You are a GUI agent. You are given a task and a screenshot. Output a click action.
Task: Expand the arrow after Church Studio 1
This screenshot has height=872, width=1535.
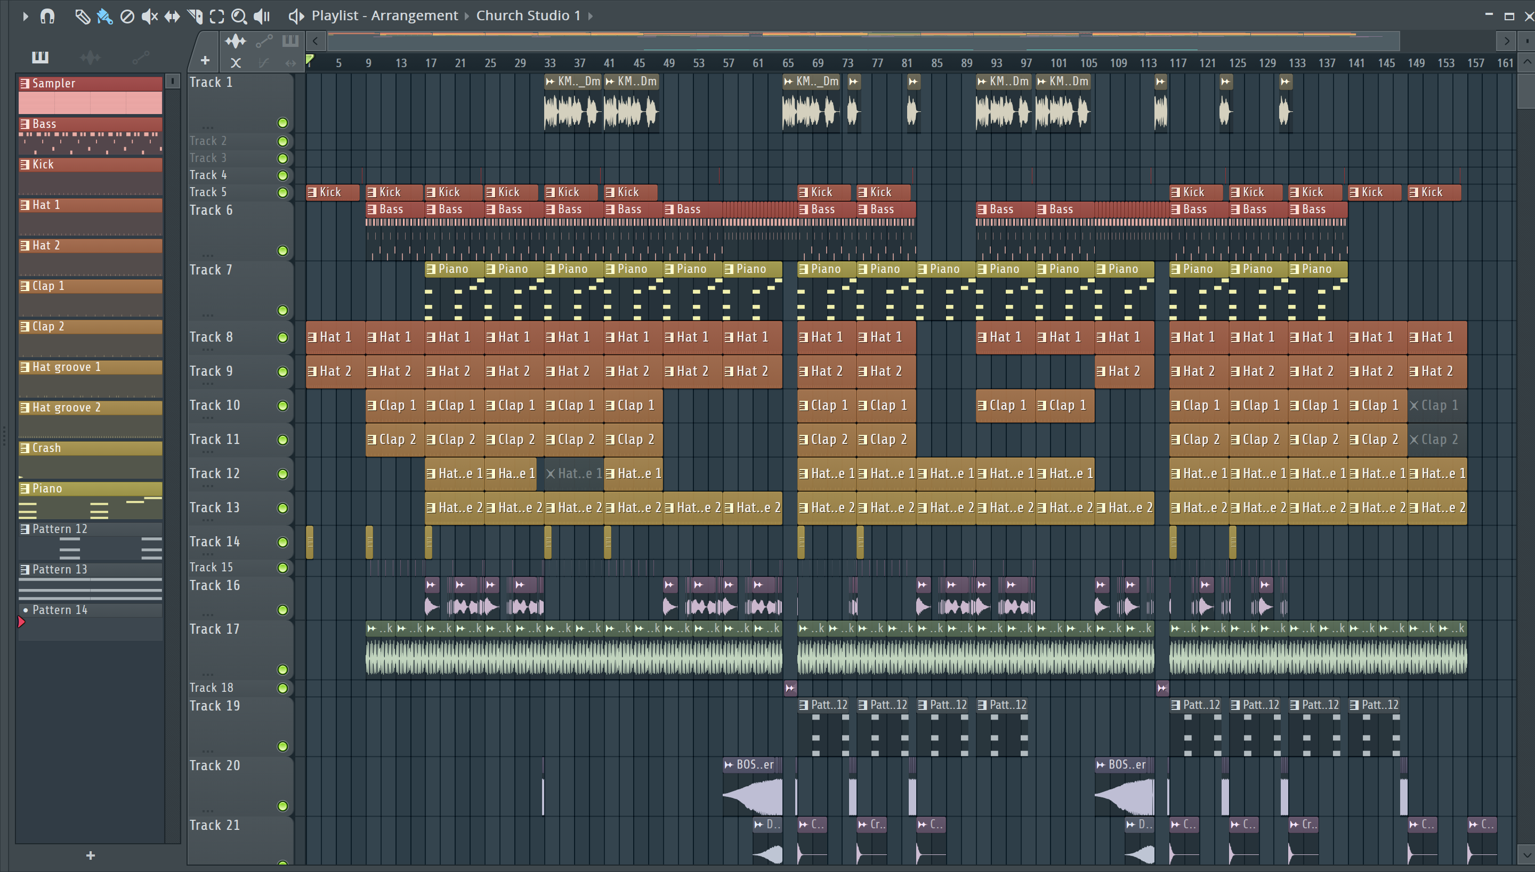[591, 16]
